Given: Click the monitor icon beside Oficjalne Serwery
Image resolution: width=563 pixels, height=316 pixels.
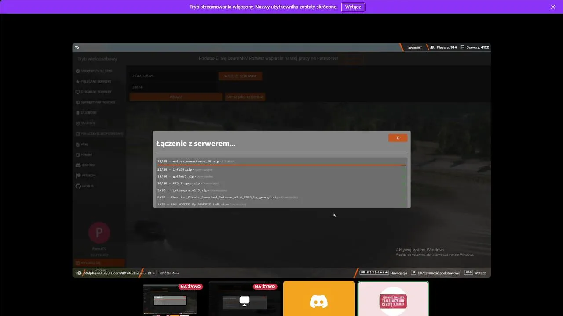Looking at the screenshot, I should click(78, 92).
